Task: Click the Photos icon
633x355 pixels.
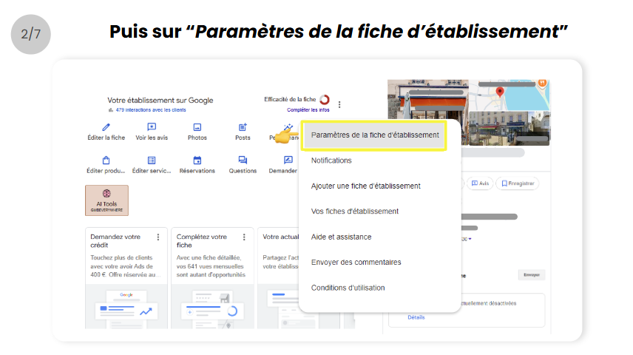Action: pos(197,127)
